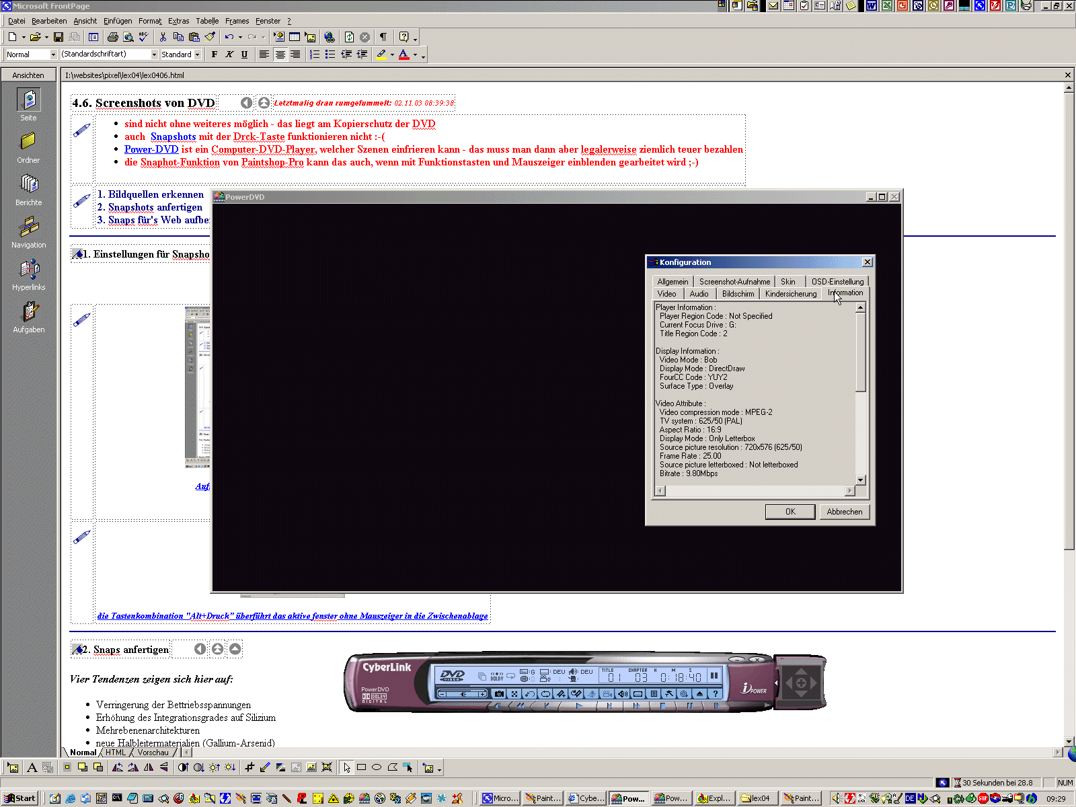Viewport: 1076px width, 807px height.
Task: Undo the last action in FrontPage
Action: [229, 37]
